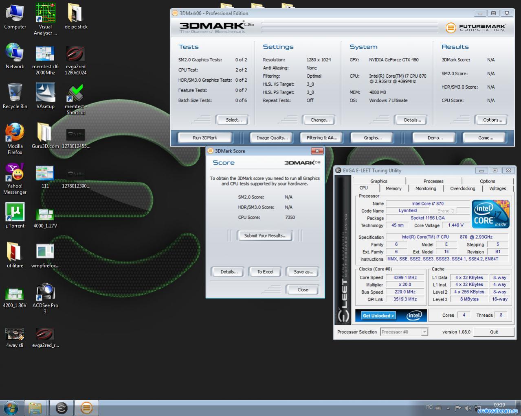
Task: Open the Guru3D.com folder
Action: (x=45, y=136)
